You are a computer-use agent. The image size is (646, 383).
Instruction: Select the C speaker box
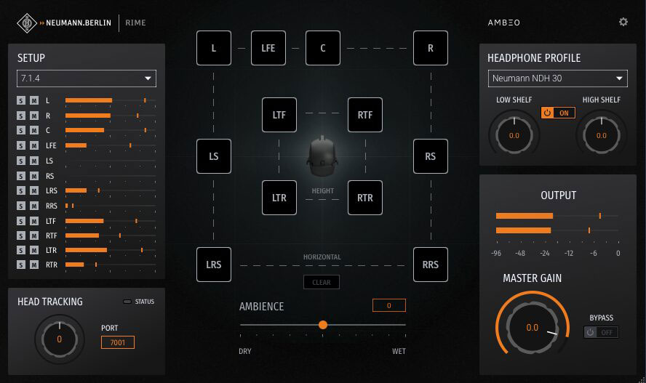323,48
